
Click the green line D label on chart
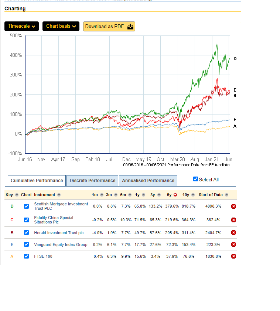(235, 59)
